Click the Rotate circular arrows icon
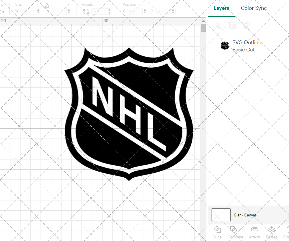 click(x=86, y=11)
